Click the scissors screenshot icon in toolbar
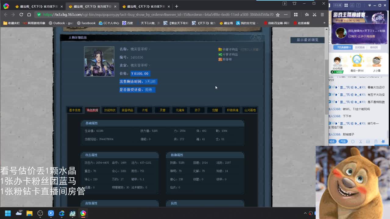The width and height of the screenshot is (390, 219). 314,15
